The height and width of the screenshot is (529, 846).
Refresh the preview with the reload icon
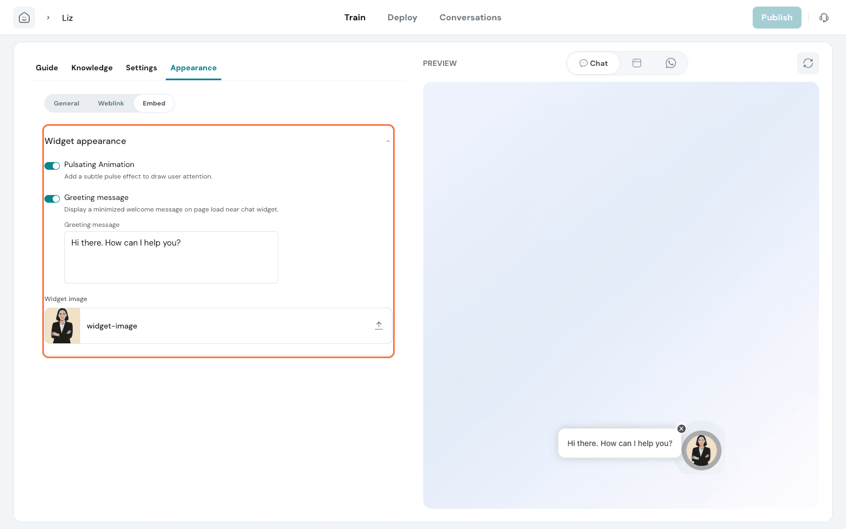tap(808, 63)
